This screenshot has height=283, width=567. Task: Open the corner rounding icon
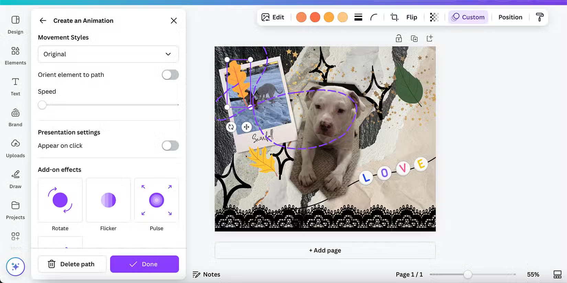(x=374, y=17)
